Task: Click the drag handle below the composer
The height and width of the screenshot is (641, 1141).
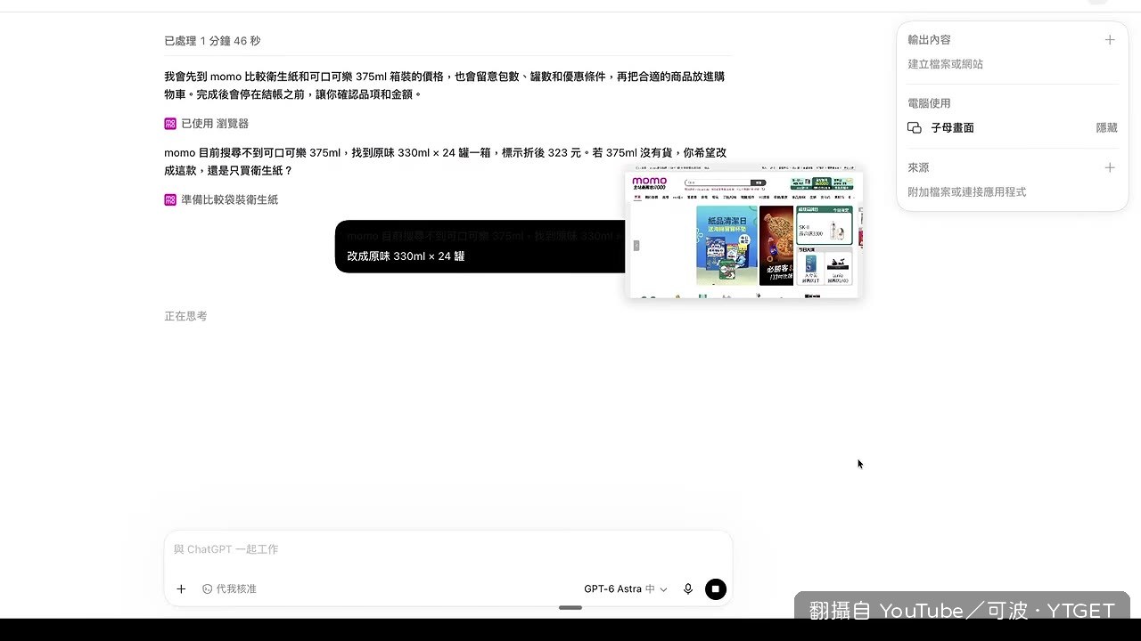Action: [x=570, y=608]
